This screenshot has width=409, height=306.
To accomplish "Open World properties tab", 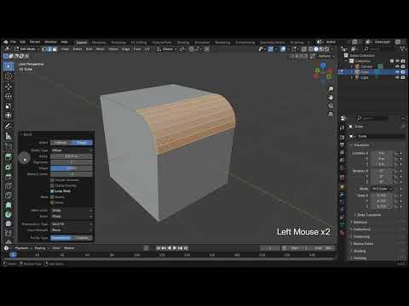I will pos(343,167).
